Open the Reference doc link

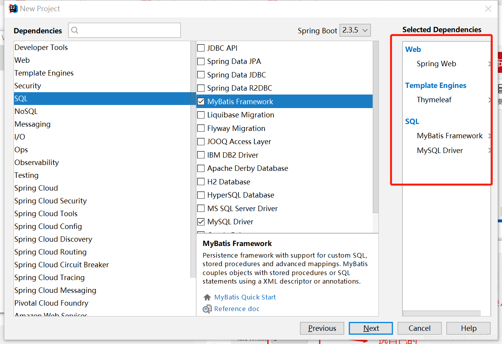click(237, 309)
